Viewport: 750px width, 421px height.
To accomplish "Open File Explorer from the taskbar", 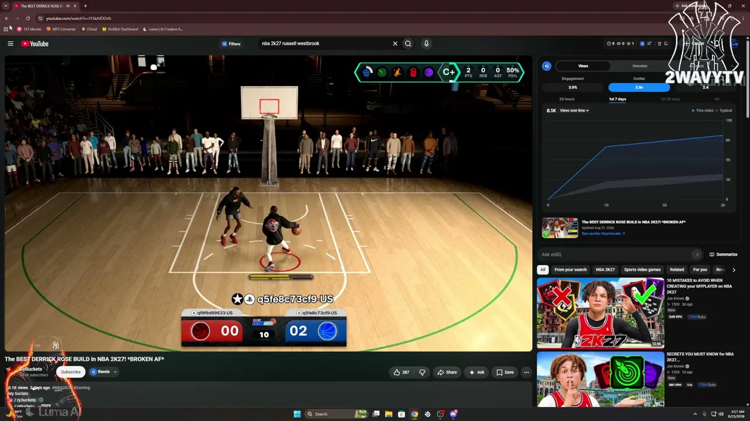I will (388, 414).
